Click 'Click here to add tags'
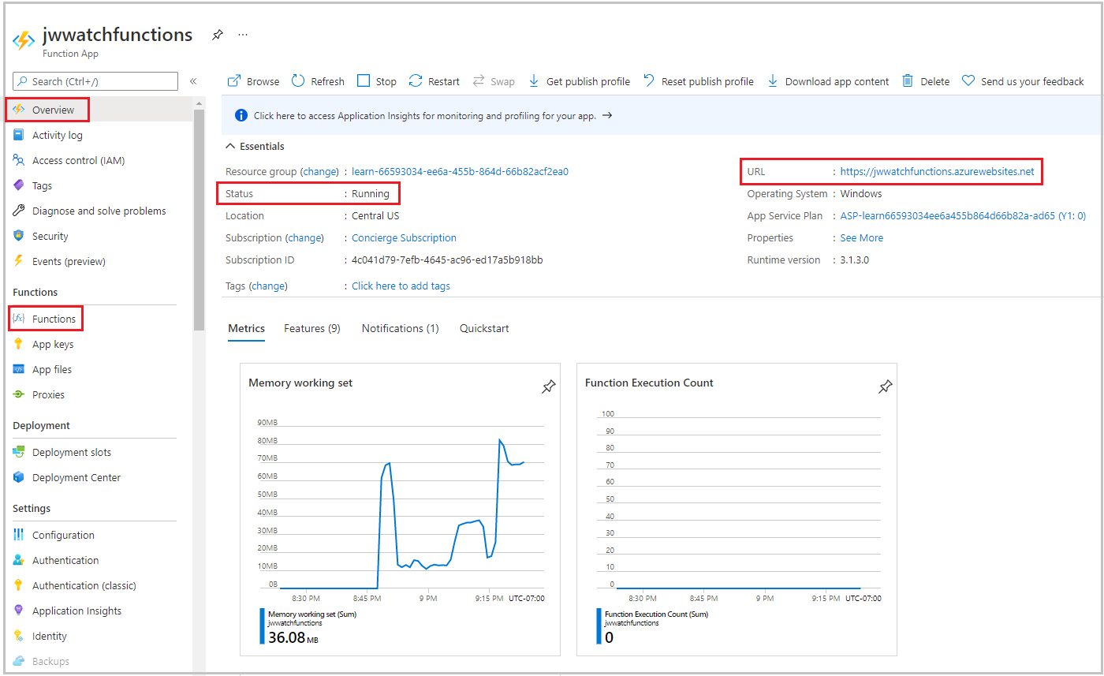Image resolution: width=1104 pixels, height=676 pixels. pyautogui.click(x=401, y=286)
